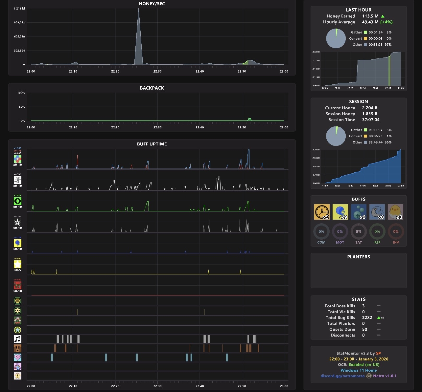
Task: Click the January 3, 2026 date line
Action: click(359, 359)
